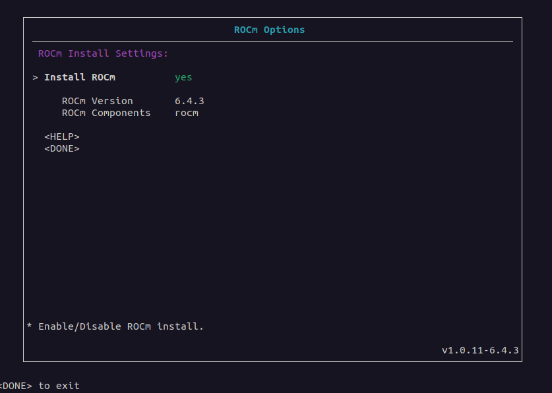Viewport: 552px width, 393px height.
Task: Toggle the green yes value
Action: (183, 77)
